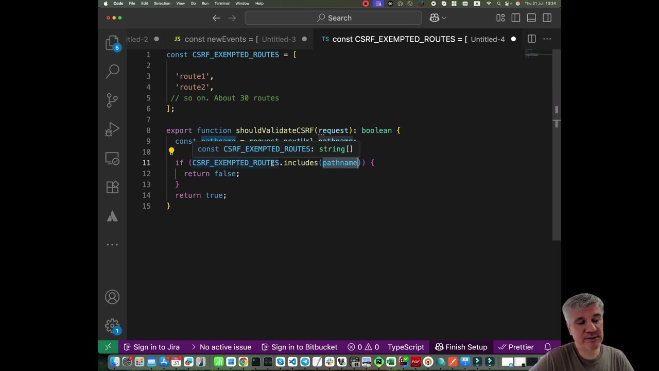
Task: Open the Apple menu
Action: (x=106, y=4)
